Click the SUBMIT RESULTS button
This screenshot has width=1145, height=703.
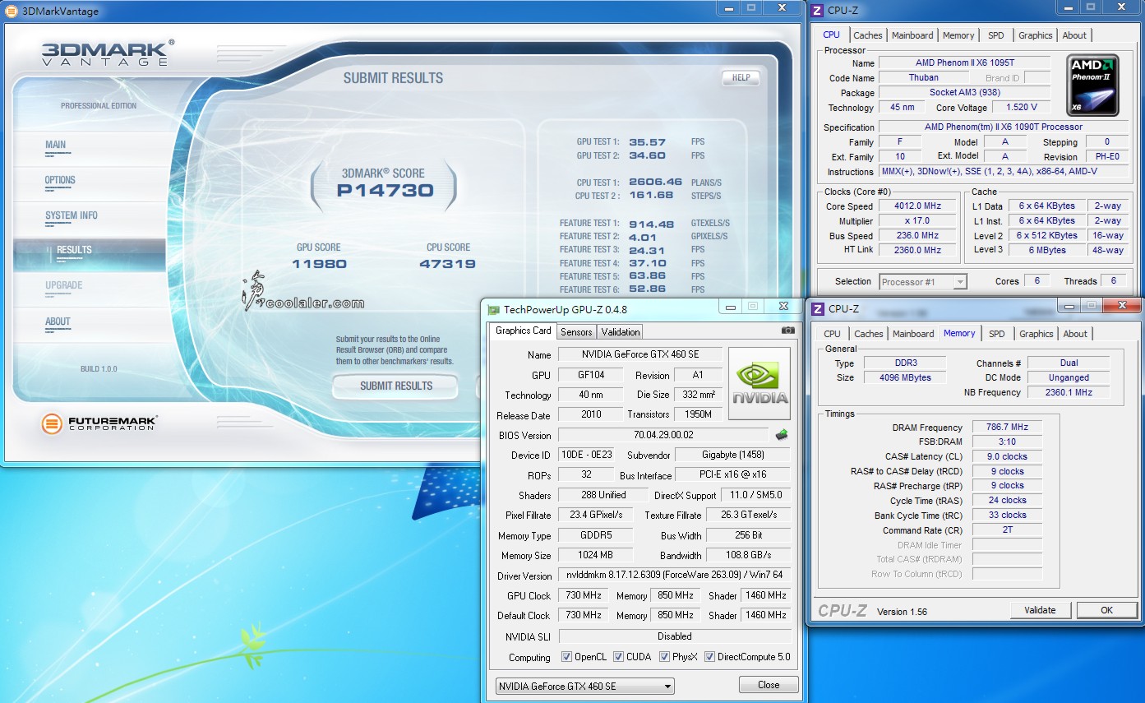pyautogui.click(x=395, y=386)
